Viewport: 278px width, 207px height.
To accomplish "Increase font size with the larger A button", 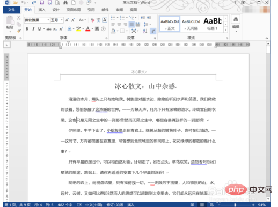I will (67, 20).
